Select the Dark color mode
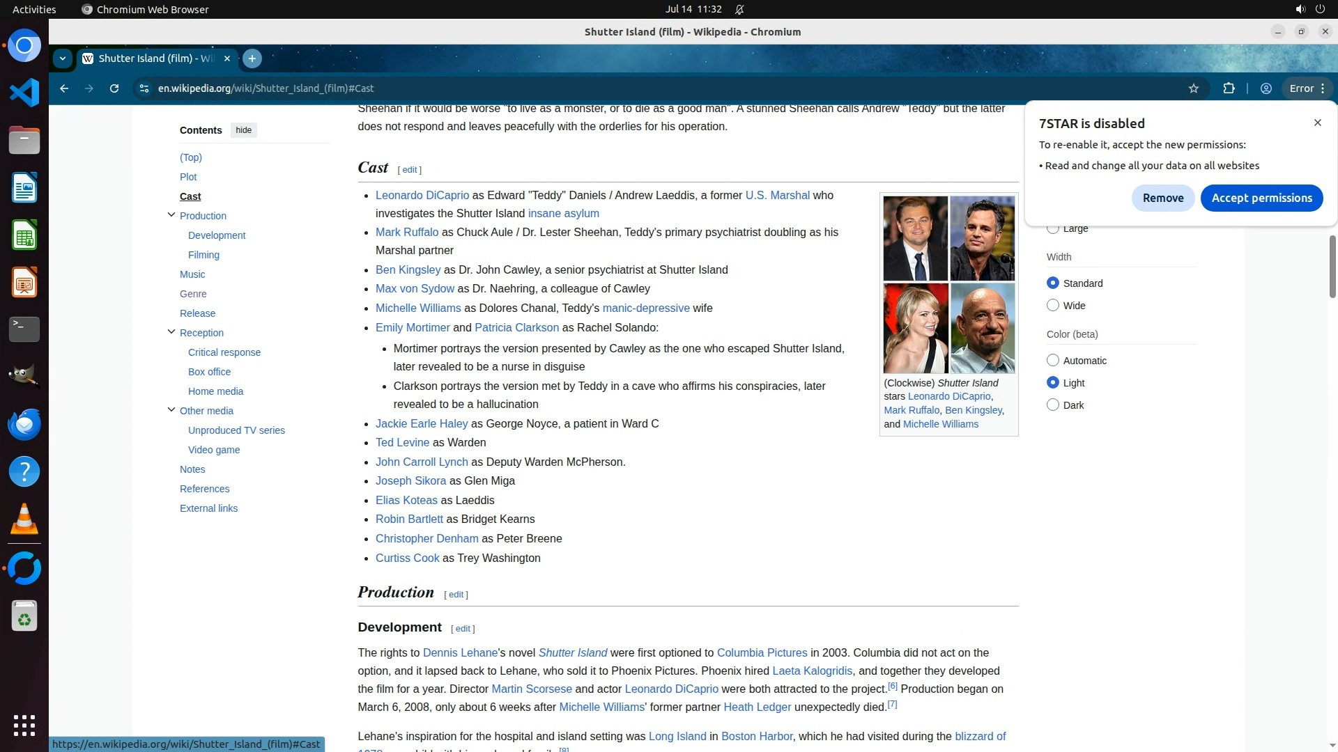Image resolution: width=1338 pixels, height=752 pixels. point(1053,405)
